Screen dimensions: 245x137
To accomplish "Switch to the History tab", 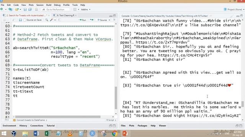I will (x=23, y=126).
